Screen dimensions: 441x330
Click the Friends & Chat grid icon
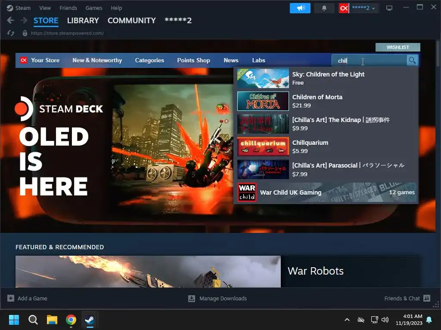tap(427, 298)
